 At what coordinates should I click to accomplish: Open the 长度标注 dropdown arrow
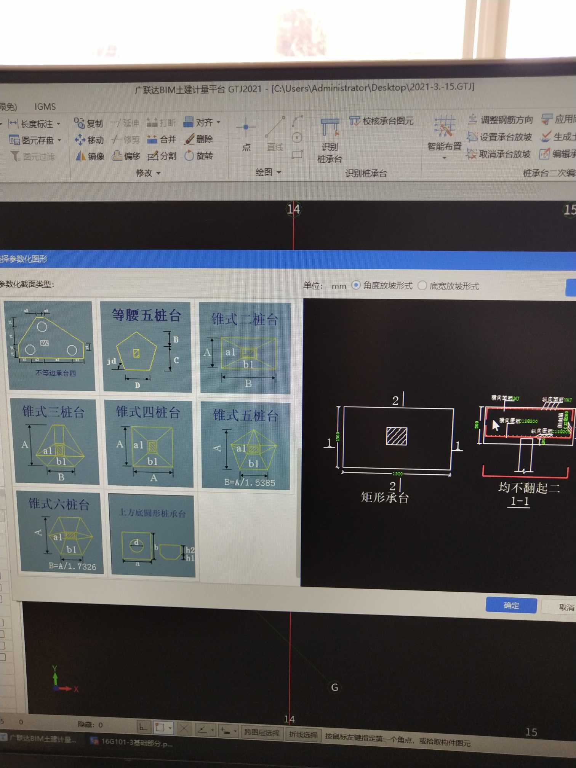59,124
